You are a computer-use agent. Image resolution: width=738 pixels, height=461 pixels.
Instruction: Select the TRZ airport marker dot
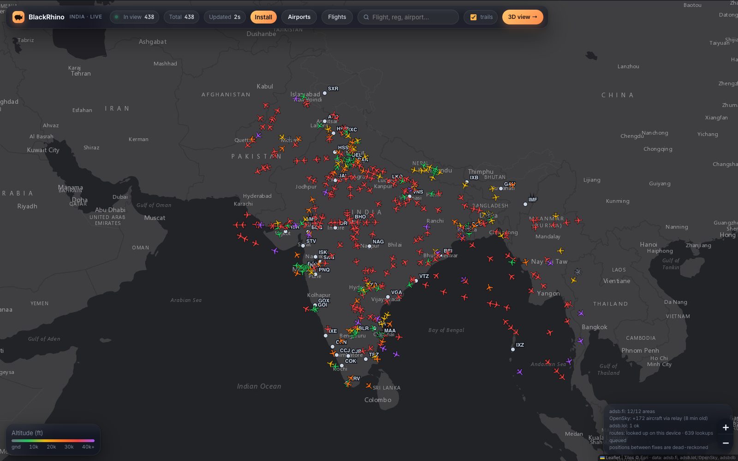[x=366, y=359]
